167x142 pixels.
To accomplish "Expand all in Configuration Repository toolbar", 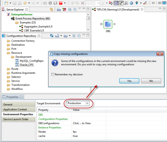I will 74,36.
